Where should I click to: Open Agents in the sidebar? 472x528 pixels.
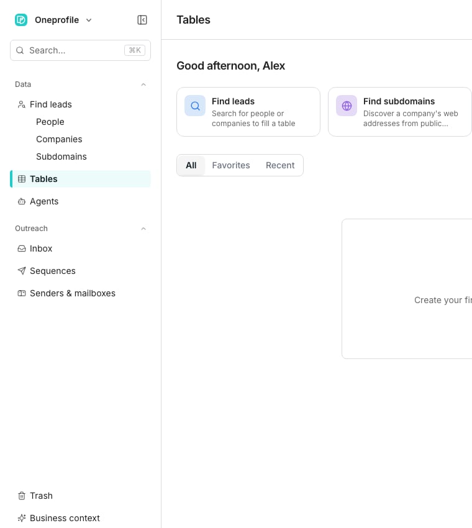coord(80,201)
